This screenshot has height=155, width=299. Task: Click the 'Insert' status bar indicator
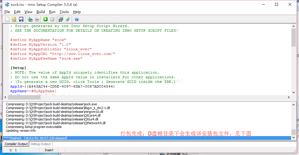49,150
